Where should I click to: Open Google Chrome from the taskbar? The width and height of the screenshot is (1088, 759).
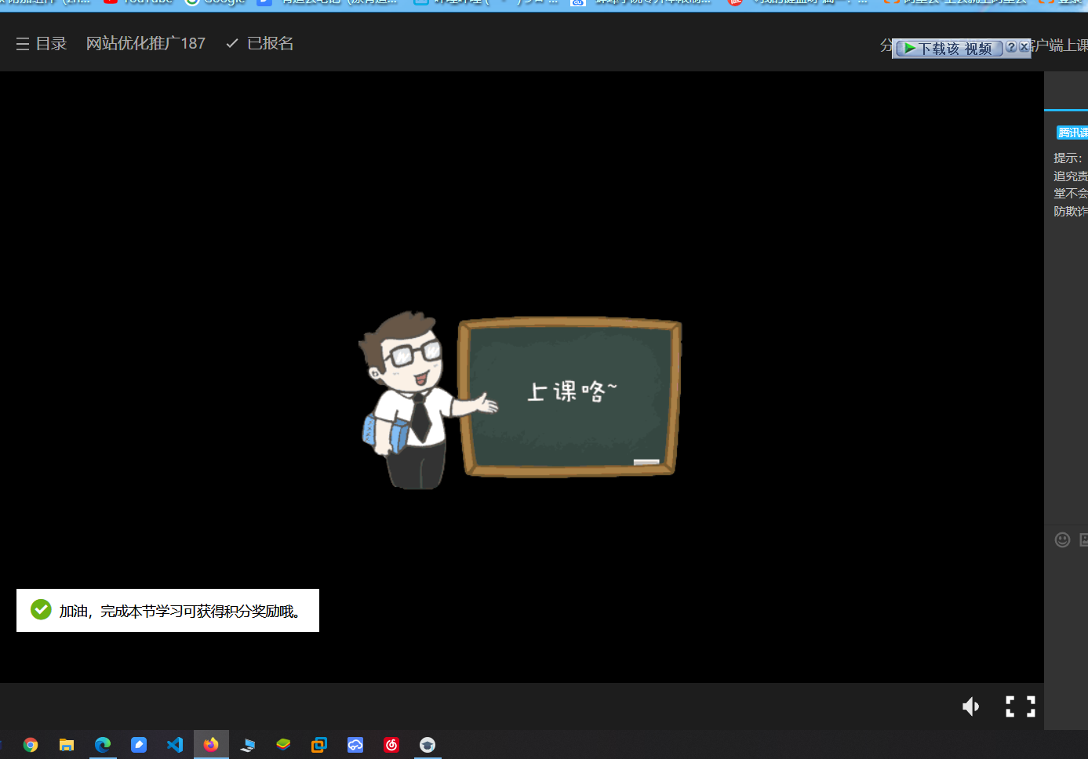click(31, 745)
